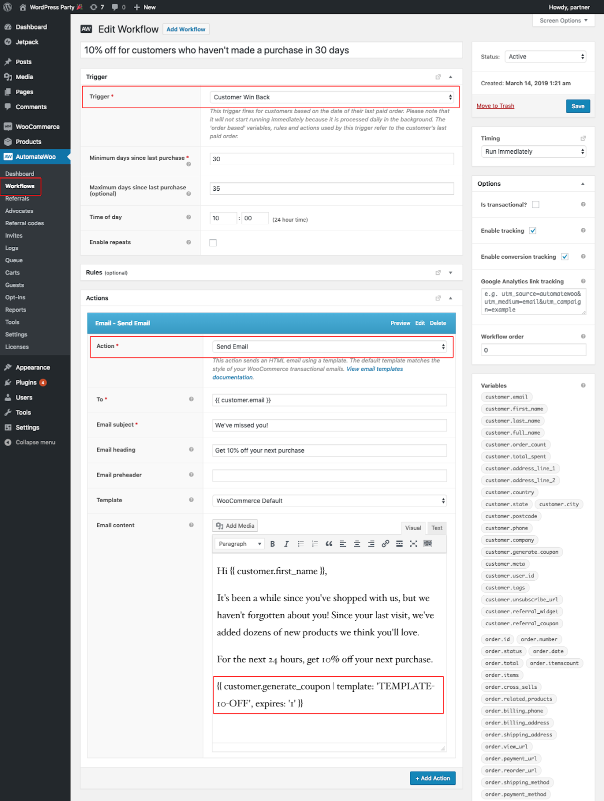Screen dimensions: 604x801
Task: Click the order.reorder_url variable tag
Action: tap(511, 770)
